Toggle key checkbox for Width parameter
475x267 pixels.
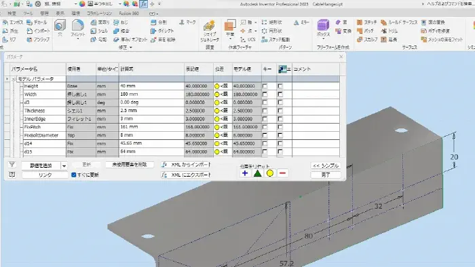pos(265,94)
